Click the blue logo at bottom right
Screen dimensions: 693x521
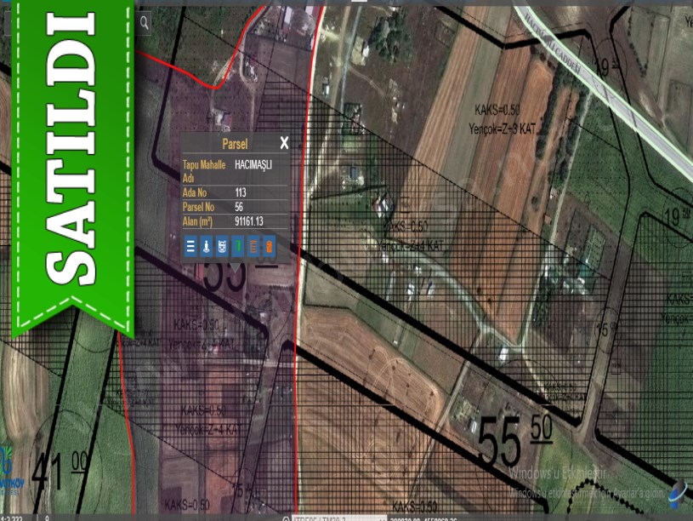tap(677, 494)
